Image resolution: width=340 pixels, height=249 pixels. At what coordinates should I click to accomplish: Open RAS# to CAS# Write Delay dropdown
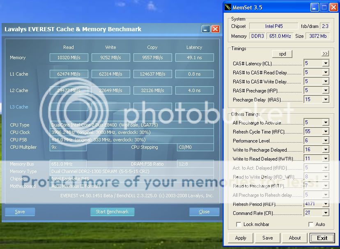[x=326, y=81]
